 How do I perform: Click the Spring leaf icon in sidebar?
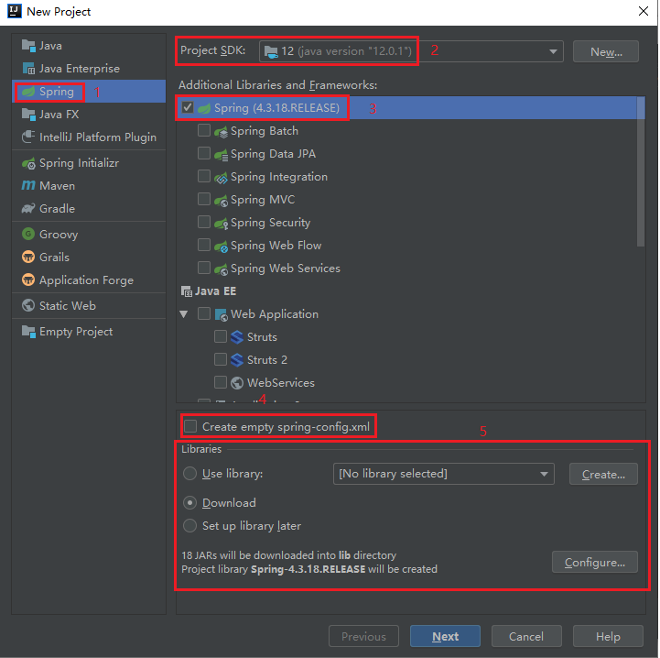pyautogui.click(x=28, y=92)
